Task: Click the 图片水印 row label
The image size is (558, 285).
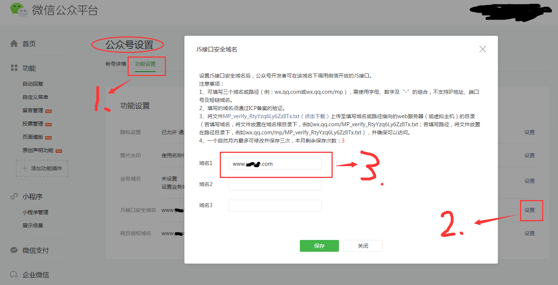Action: click(x=131, y=155)
